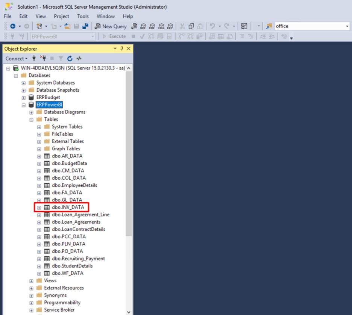352x315 pixels.
Task: Click the New Query button
Action: (111, 26)
